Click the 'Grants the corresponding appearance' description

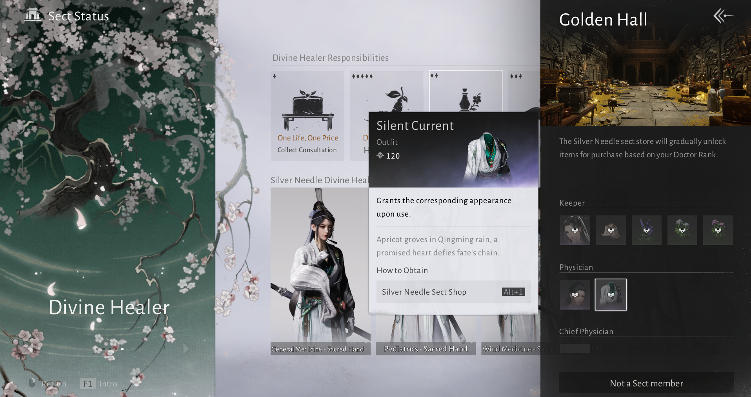pyautogui.click(x=444, y=207)
